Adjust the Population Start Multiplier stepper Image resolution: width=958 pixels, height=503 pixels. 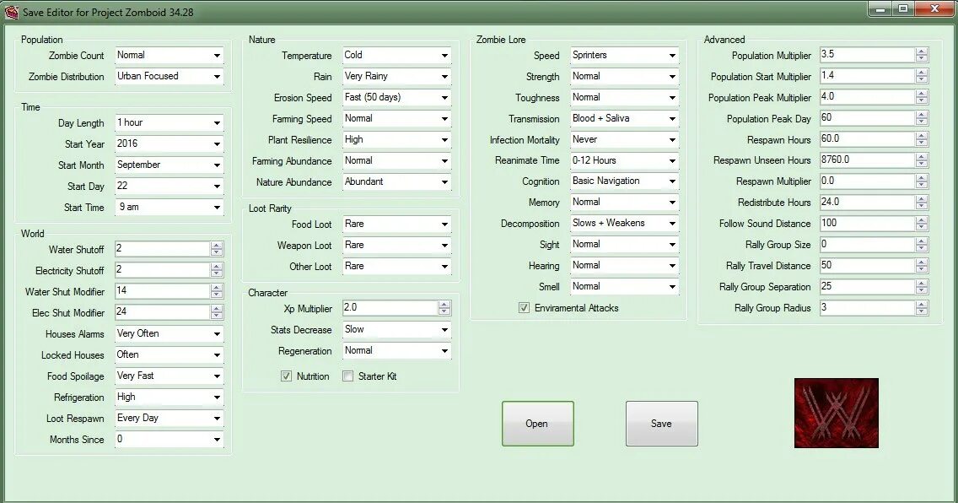click(922, 77)
